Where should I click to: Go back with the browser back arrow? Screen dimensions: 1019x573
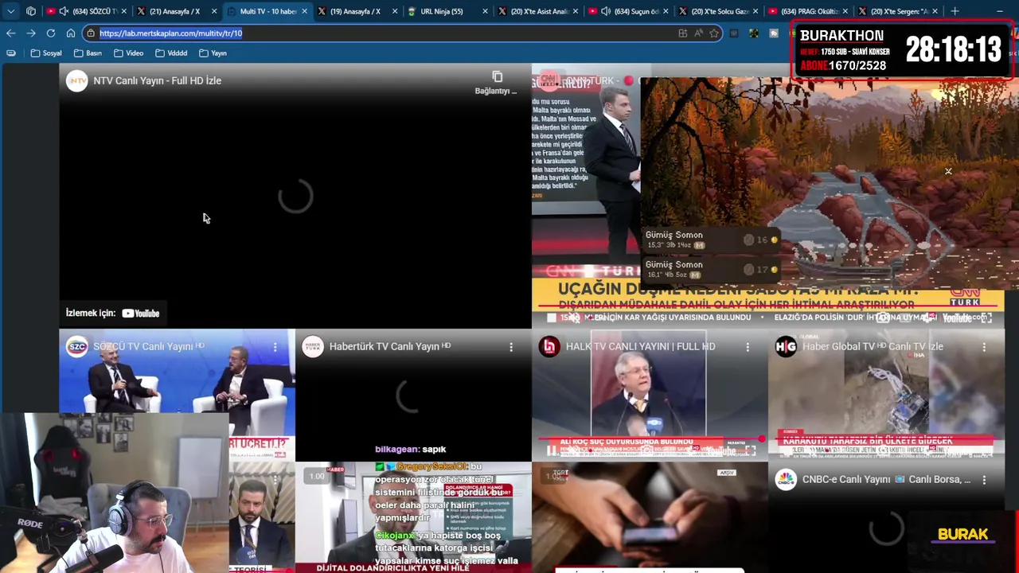tap(10, 33)
